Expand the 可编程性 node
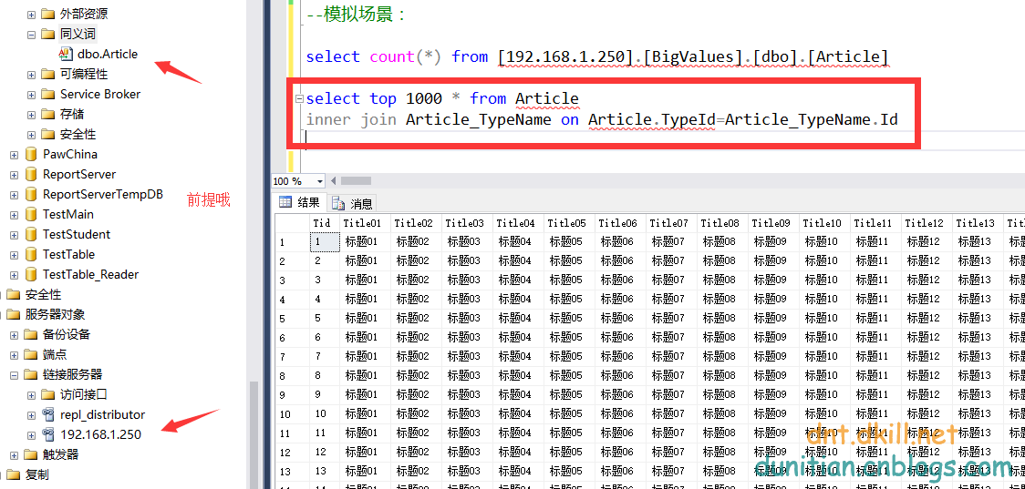Screen dimensions: 1025x489 pyautogui.click(x=31, y=75)
